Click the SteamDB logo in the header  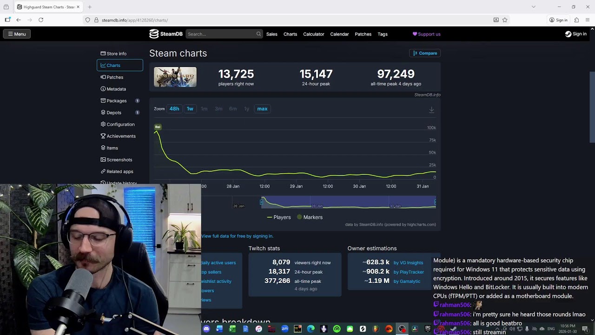point(166,34)
